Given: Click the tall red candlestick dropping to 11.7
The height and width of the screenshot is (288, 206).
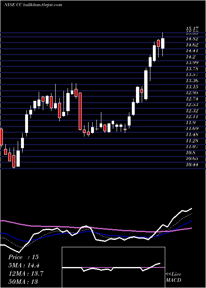Looking at the screenshot, I should [x=80, y=111].
